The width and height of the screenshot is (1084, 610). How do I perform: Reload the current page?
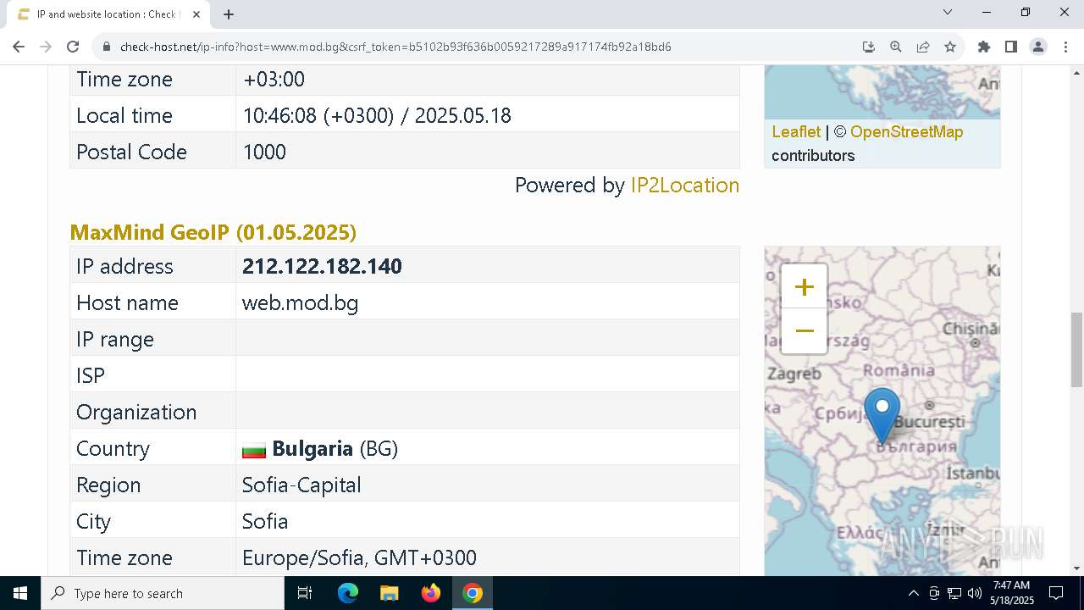73,47
